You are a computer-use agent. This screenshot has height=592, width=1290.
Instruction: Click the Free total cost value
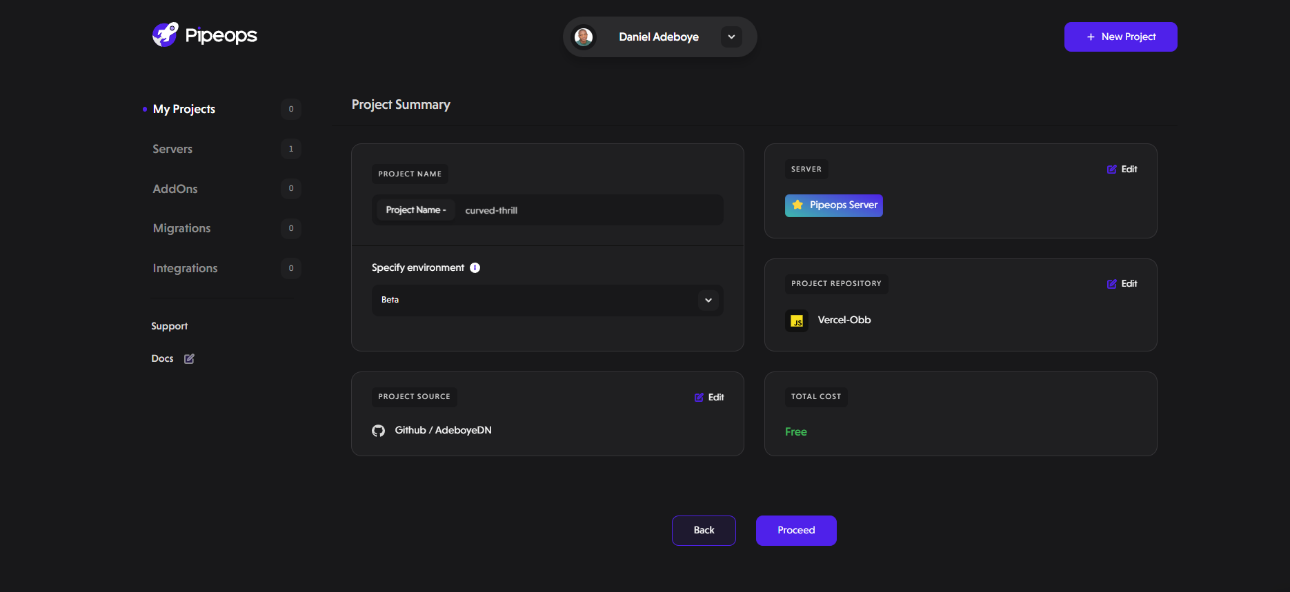pyautogui.click(x=796, y=431)
